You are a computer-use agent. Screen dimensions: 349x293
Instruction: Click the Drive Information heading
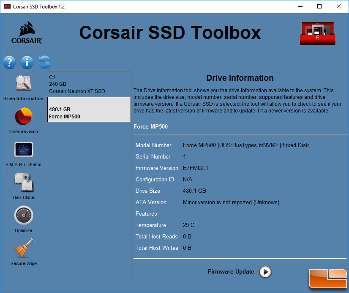(x=240, y=78)
